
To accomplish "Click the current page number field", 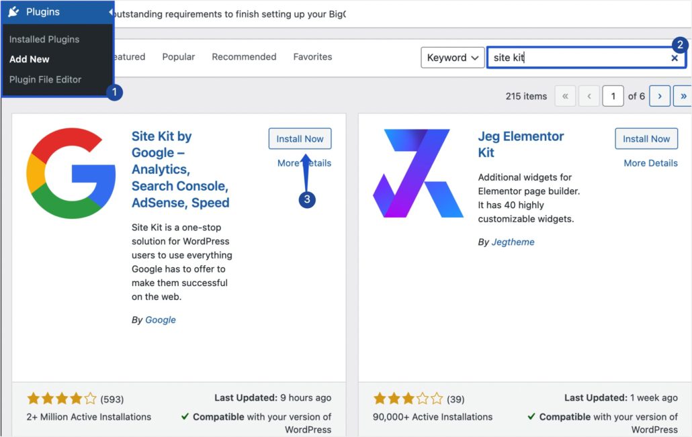I will pos(613,96).
